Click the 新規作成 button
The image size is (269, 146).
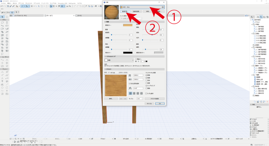click(125, 12)
